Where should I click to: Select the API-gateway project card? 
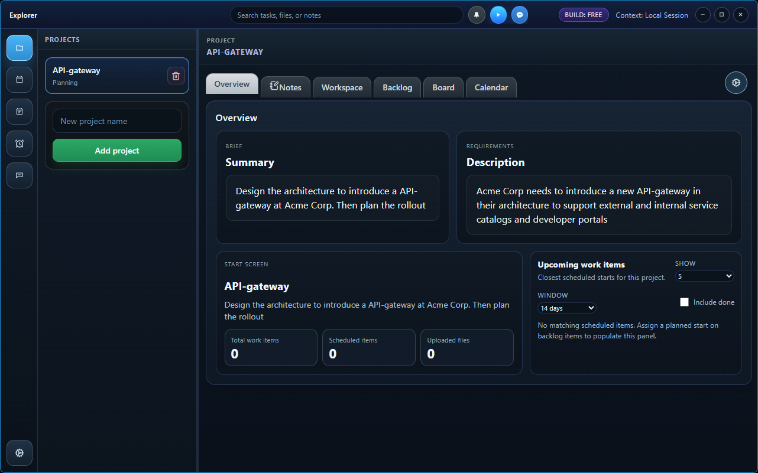tap(117, 76)
